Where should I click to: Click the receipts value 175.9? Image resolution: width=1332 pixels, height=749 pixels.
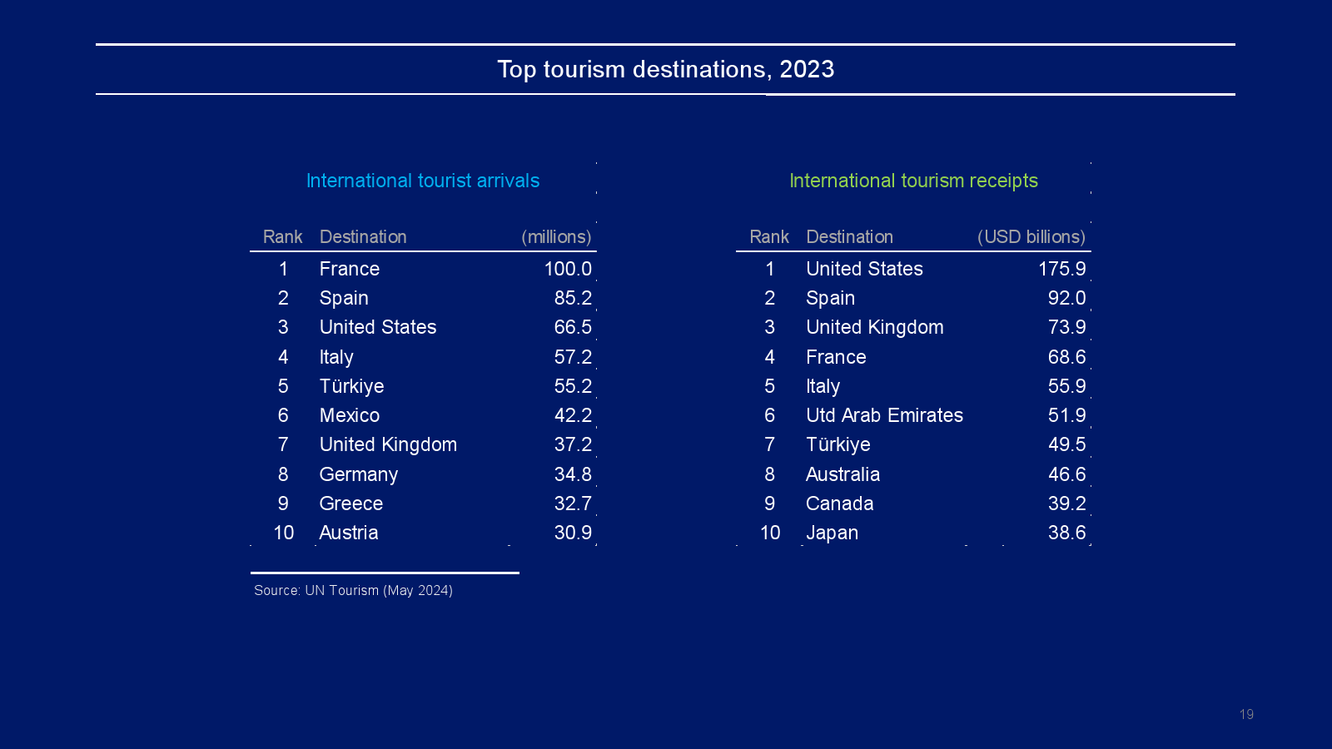click(x=1061, y=269)
